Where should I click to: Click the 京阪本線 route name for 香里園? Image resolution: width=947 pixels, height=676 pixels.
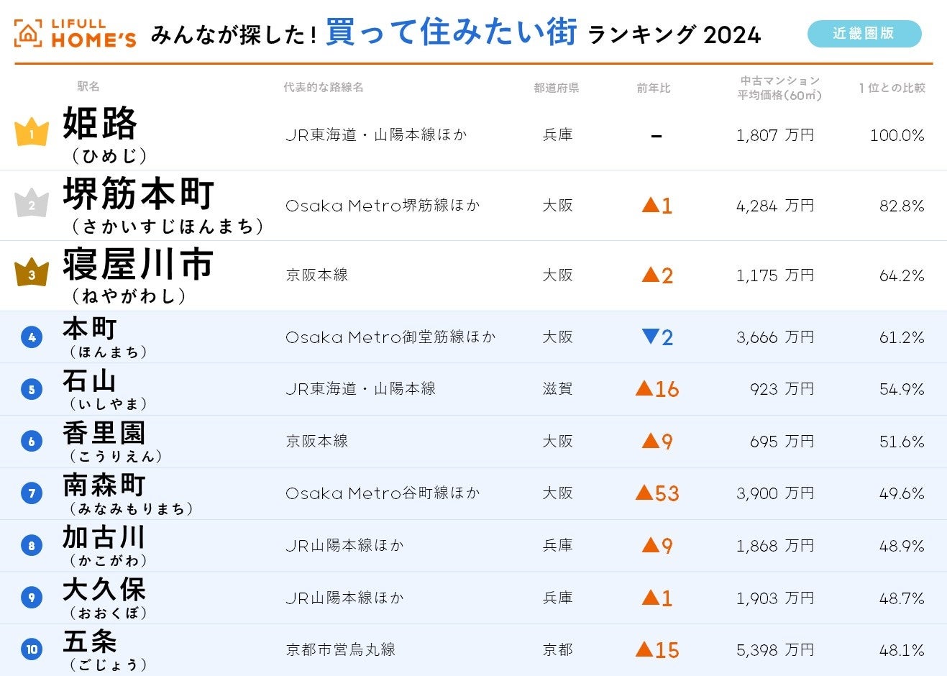[x=317, y=441]
